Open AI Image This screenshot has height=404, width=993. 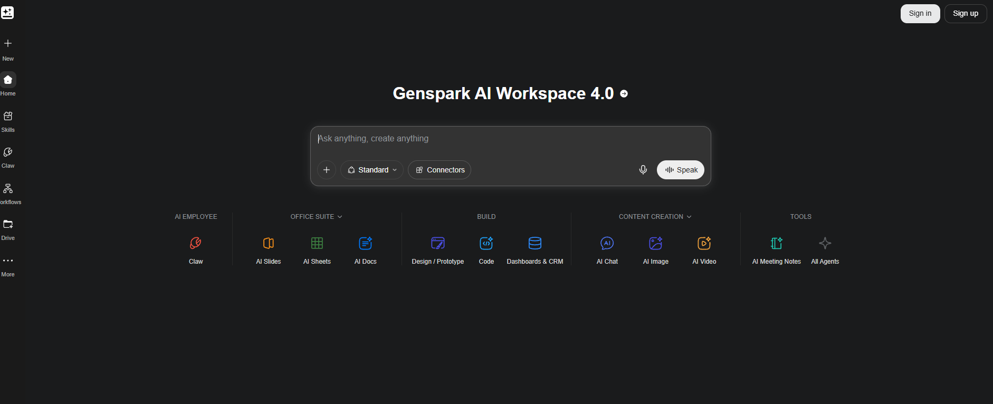(656, 250)
